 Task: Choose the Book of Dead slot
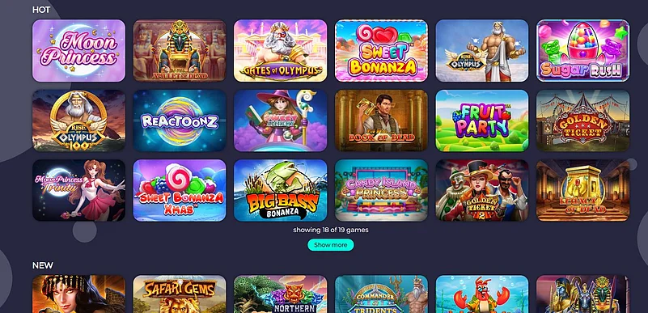point(381,121)
